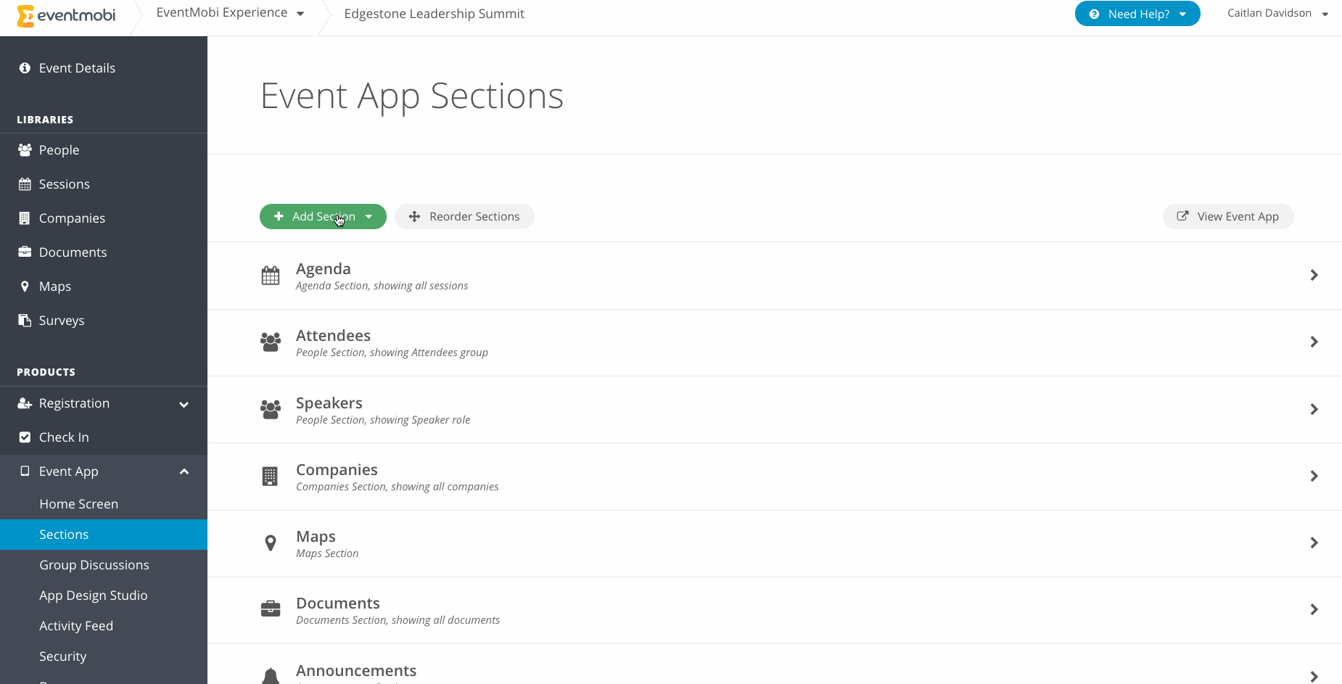Click the Documents briefcase icon in list
The width and height of the screenshot is (1342, 684).
coord(271,609)
